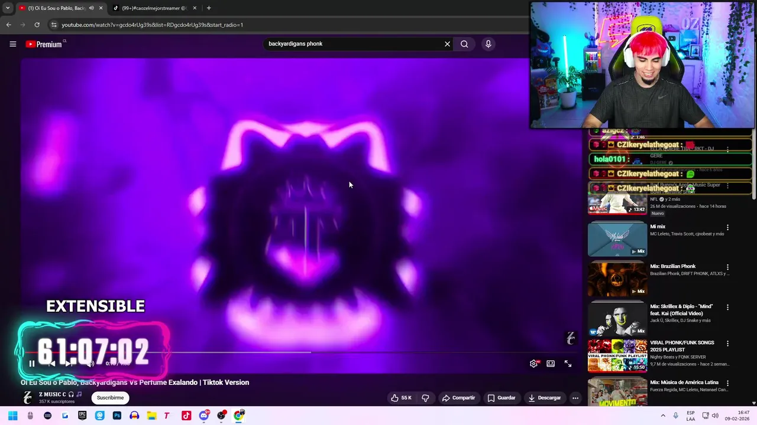Open options menu for 'Mix: Brazilian Phonk'
757x425 pixels.
tap(727, 267)
